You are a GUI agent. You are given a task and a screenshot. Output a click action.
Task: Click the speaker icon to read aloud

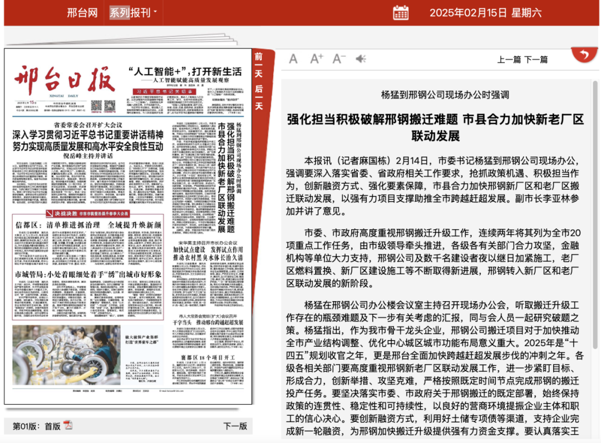tap(361, 59)
